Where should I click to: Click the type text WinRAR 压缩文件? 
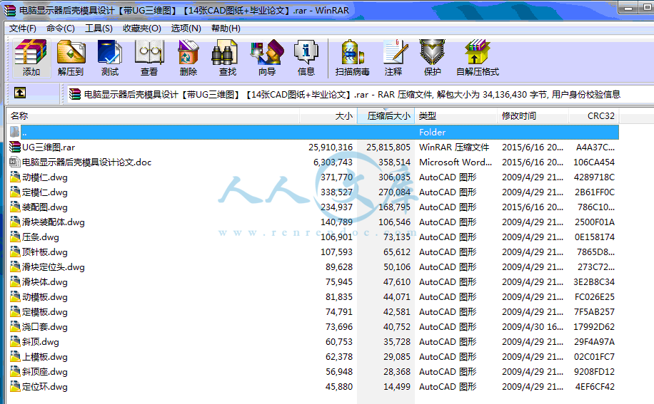(x=454, y=147)
